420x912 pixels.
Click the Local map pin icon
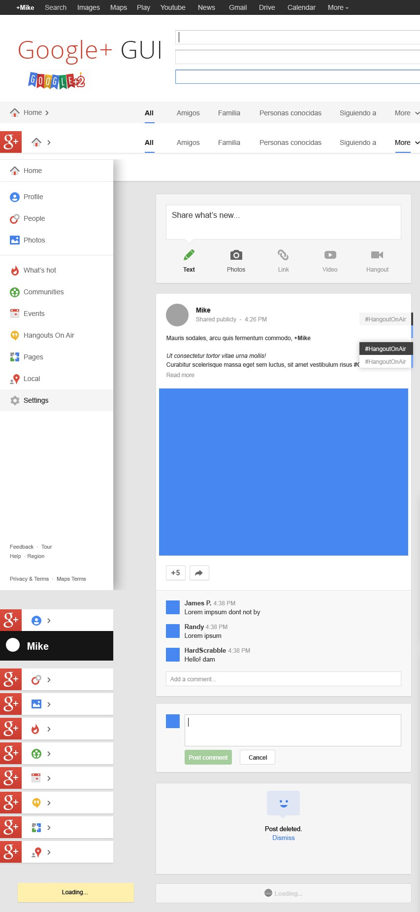15,379
